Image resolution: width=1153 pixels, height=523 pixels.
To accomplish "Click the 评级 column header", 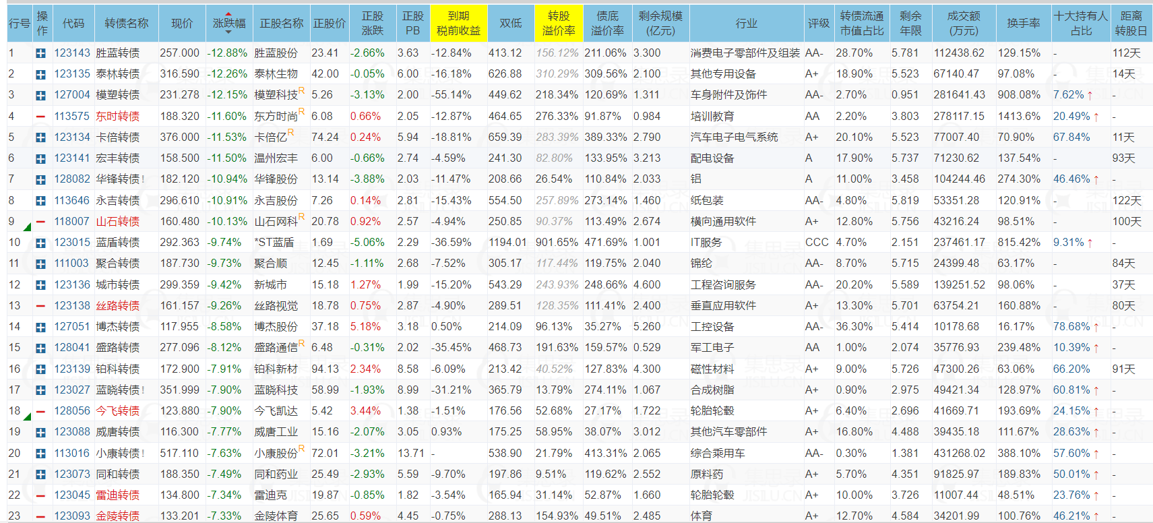I will [x=819, y=23].
